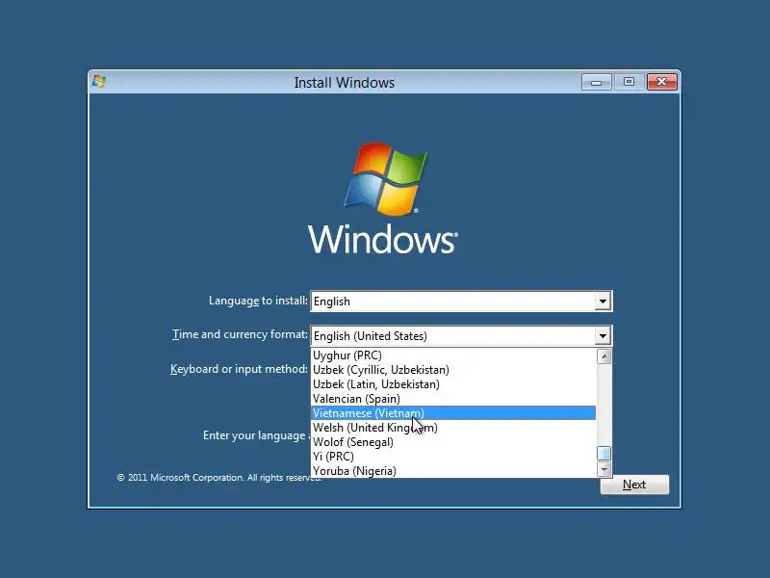Choose Yoruba (Nigeria) entry

click(x=453, y=471)
